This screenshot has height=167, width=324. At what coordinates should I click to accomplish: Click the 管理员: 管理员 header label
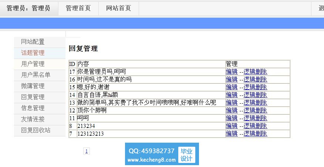[x=28, y=8]
